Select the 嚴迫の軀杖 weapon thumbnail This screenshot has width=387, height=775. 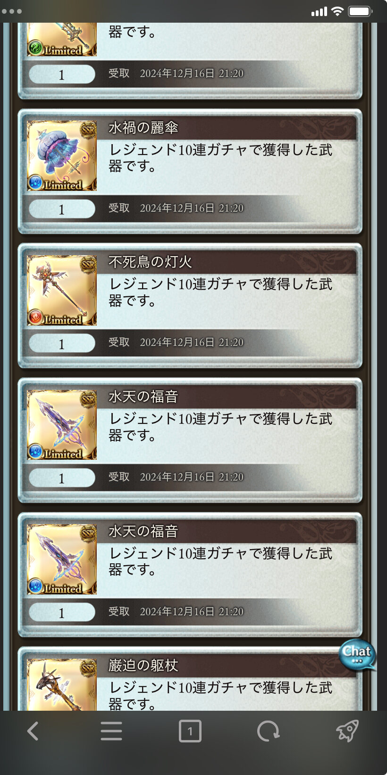62,685
